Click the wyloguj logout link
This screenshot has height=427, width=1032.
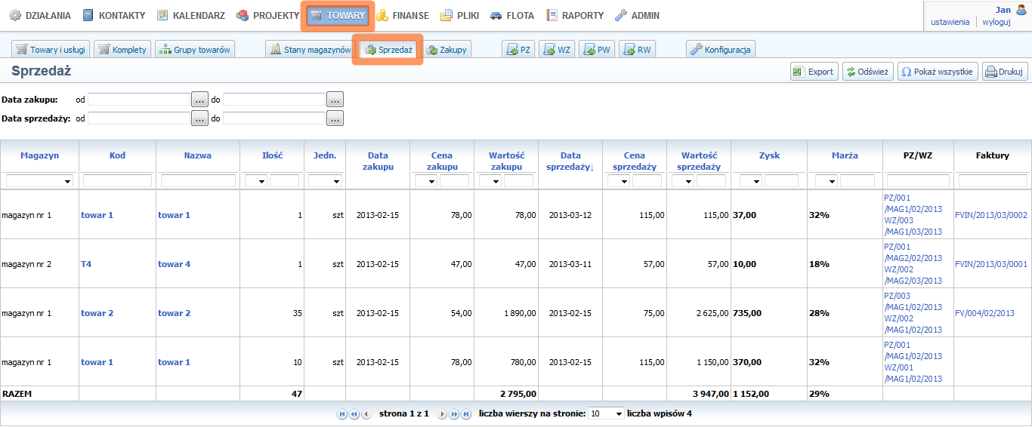996,22
